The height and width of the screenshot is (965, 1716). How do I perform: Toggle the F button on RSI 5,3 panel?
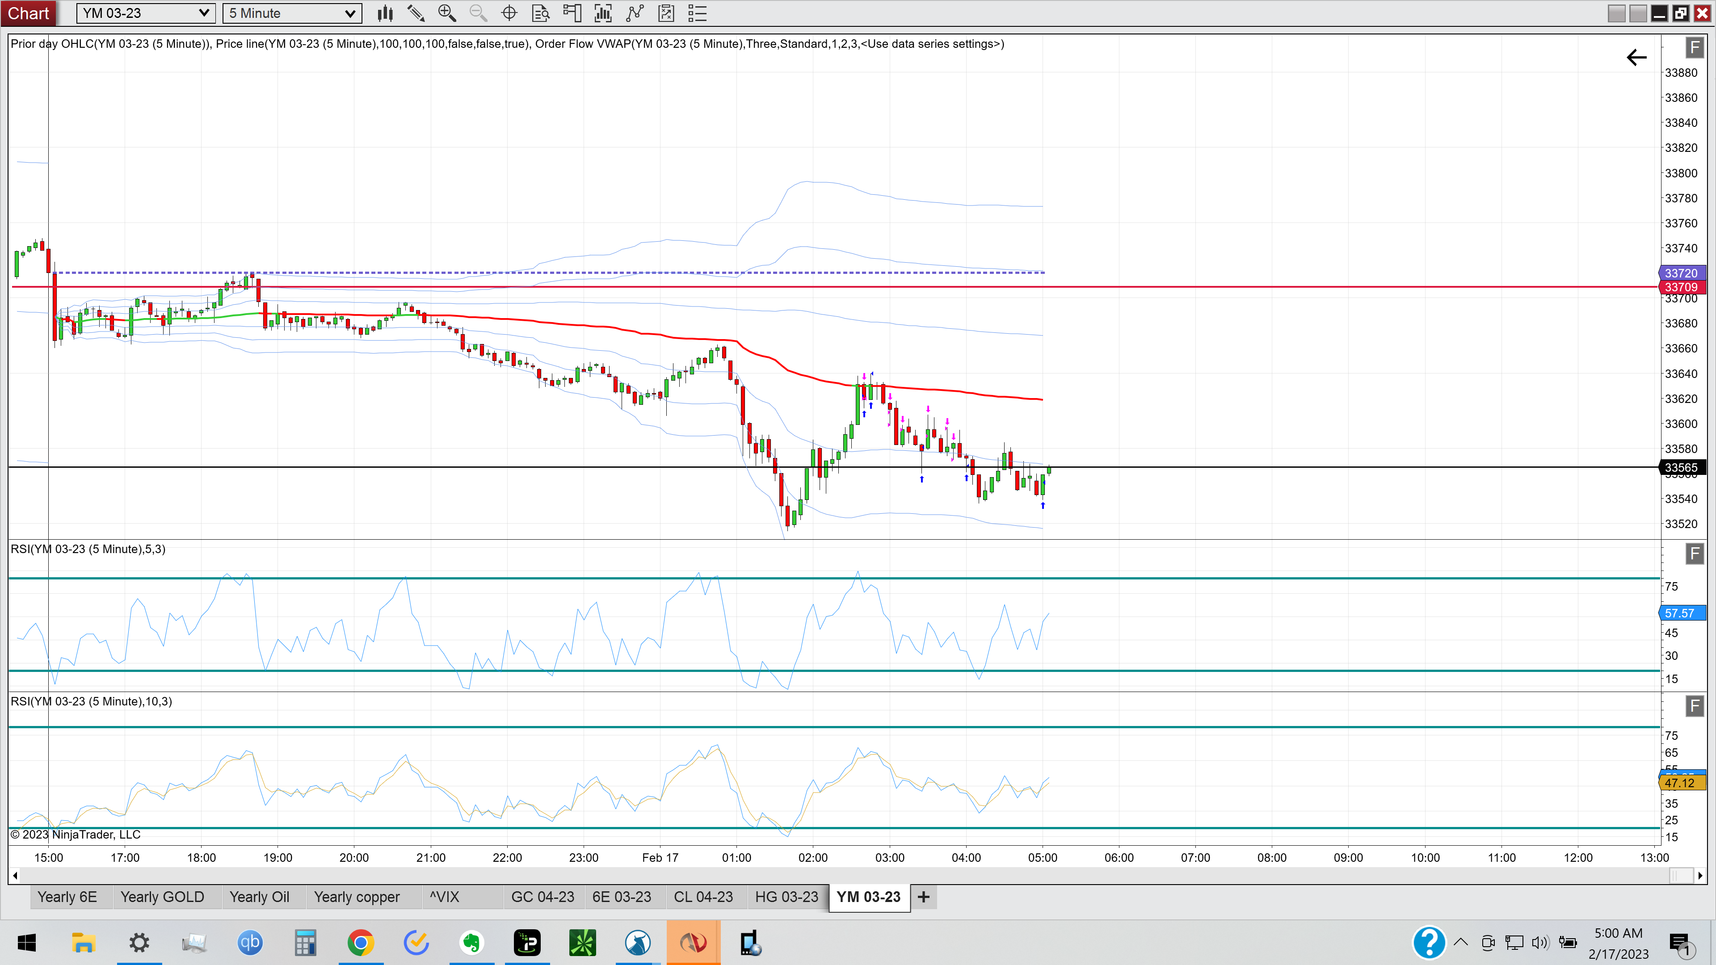click(x=1695, y=554)
